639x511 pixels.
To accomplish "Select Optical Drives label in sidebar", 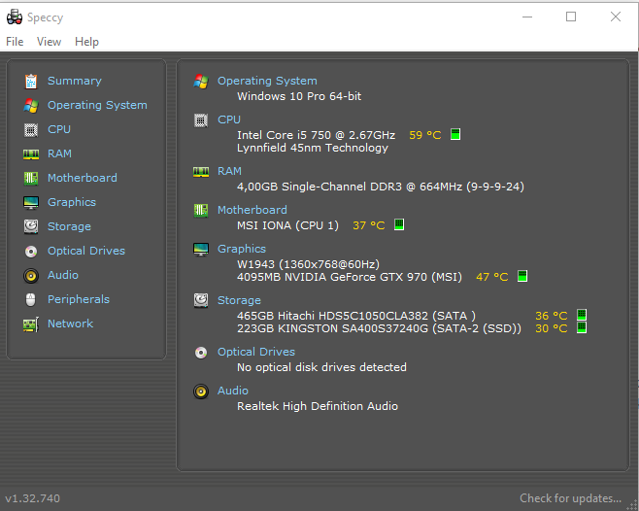I will [x=86, y=251].
